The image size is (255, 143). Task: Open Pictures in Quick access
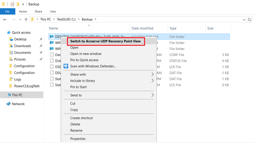pos(20,59)
